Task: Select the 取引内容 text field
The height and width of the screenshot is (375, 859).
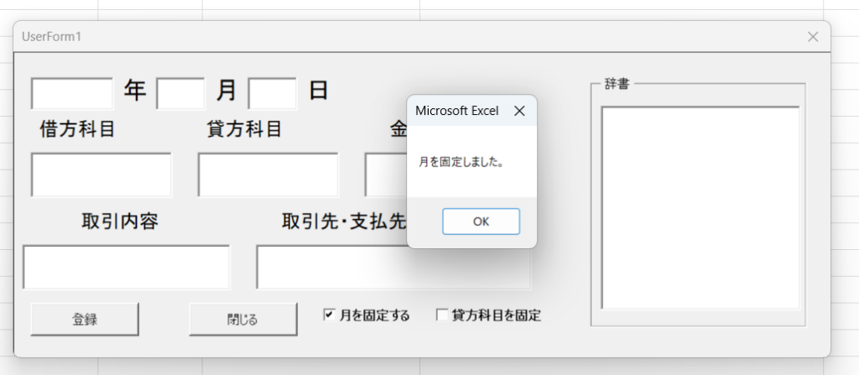Action: point(126,267)
